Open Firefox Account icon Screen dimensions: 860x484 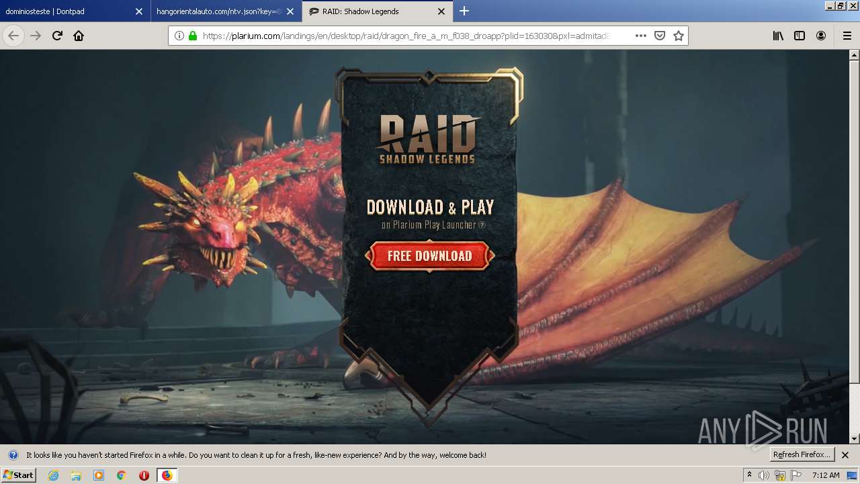(821, 36)
